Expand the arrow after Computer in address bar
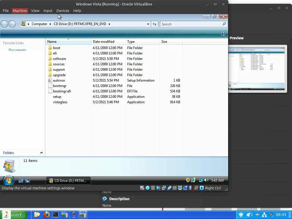Viewport: 292px width, 219px height. pos(50,24)
